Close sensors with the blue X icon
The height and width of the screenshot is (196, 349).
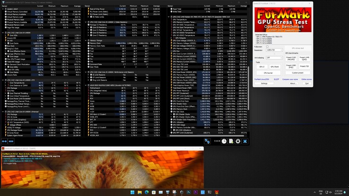(245, 141)
